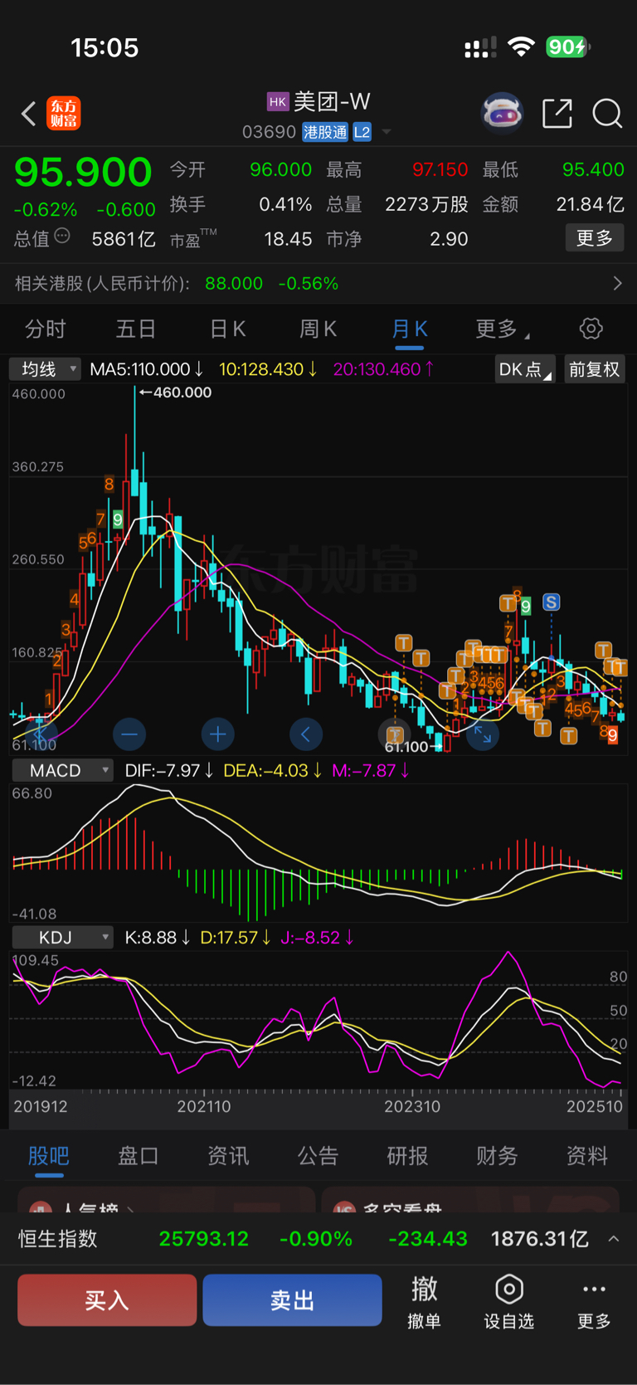Open the 更多 three-dots bottom menu

pyautogui.click(x=594, y=1289)
